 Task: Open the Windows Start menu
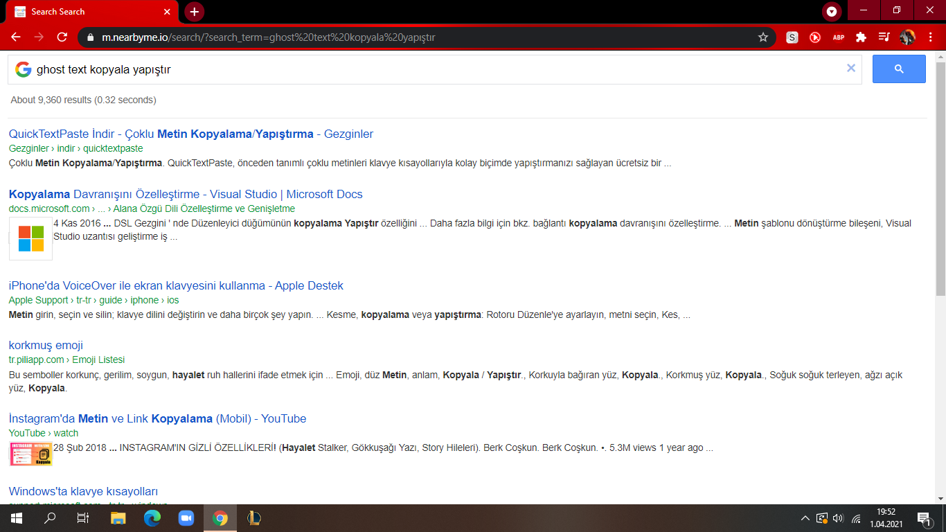(x=16, y=518)
